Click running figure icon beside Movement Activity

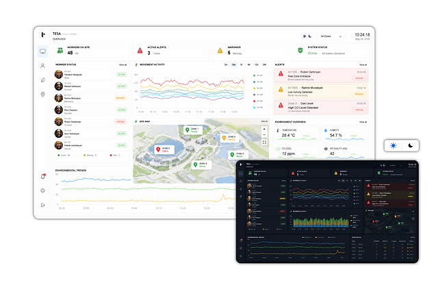(x=136, y=65)
